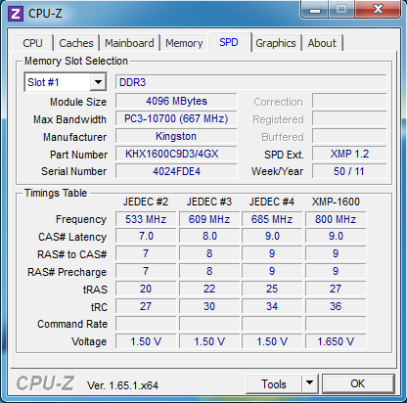This screenshot has height=403, width=407.
Task: Open the Slot #1 dropdown arrow
Action: point(98,82)
